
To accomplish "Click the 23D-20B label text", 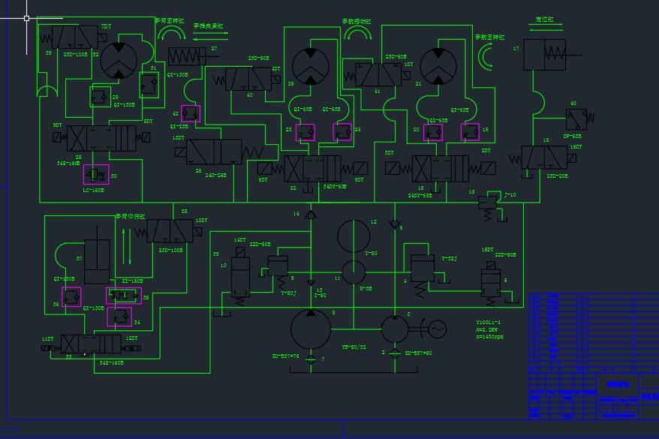I will tap(557, 176).
